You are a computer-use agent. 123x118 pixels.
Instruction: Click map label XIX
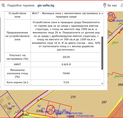[x=111, y=15]
